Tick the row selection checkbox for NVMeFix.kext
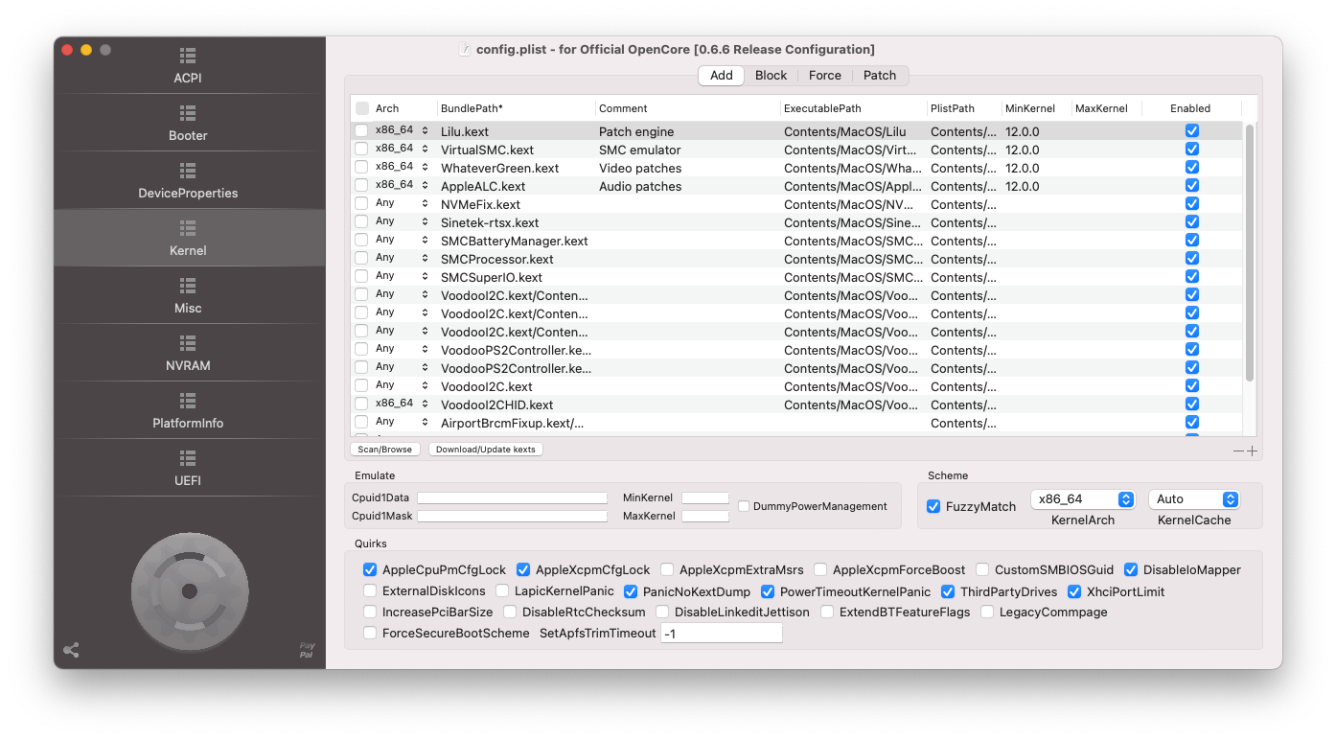This screenshot has width=1336, height=740. 361,204
